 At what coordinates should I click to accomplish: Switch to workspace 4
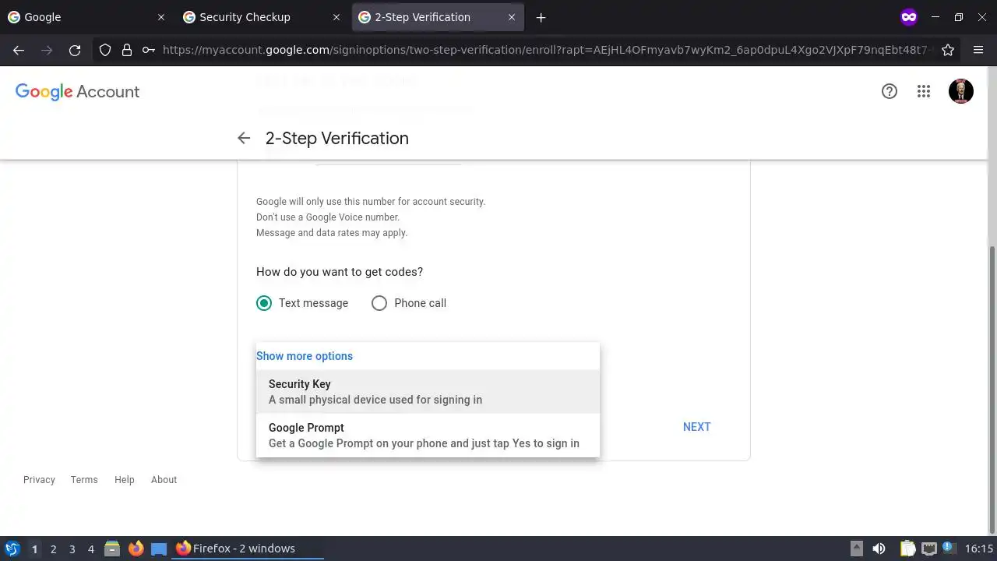tap(90, 549)
